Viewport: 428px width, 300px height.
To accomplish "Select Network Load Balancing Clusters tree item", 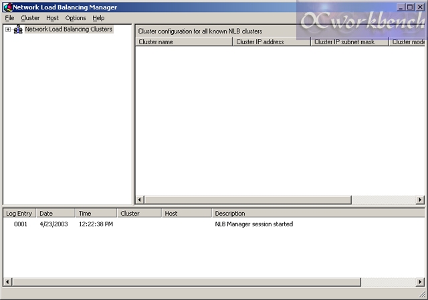I will (x=69, y=29).
